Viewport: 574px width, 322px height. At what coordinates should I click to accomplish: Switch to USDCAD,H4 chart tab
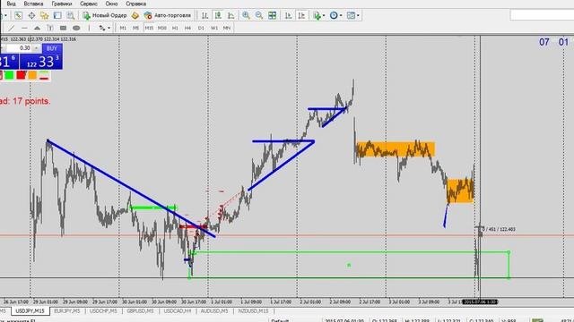click(178, 311)
